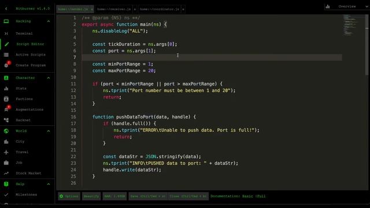Open the Basic documentation link
The height and width of the screenshot is (208, 370).
click(247, 196)
